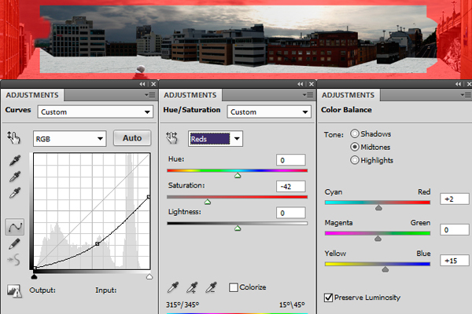The height and width of the screenshot is (314, 472).
Task: Click the Lightness slider handle
Action: pyautogui.click(x=238, y=228)
